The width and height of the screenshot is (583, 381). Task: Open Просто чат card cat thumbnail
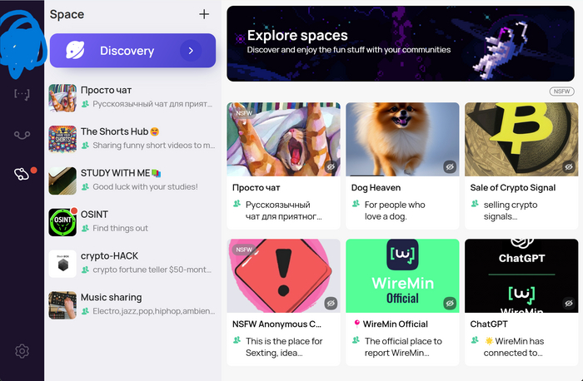(283, 139)
